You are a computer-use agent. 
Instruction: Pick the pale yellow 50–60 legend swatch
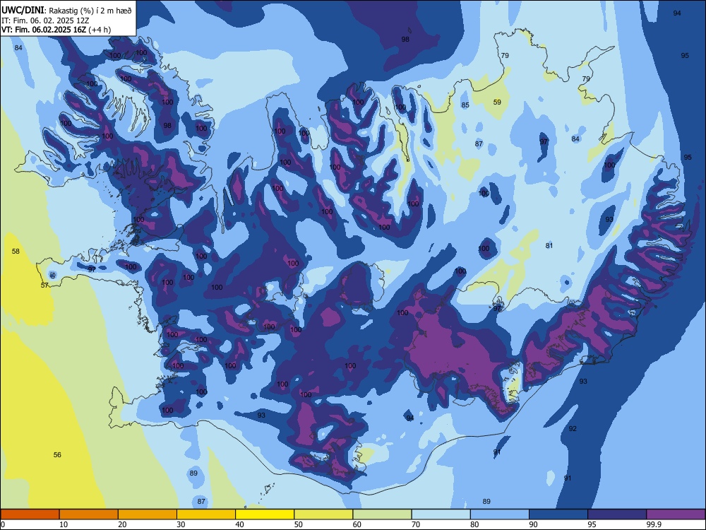point(323,514)
